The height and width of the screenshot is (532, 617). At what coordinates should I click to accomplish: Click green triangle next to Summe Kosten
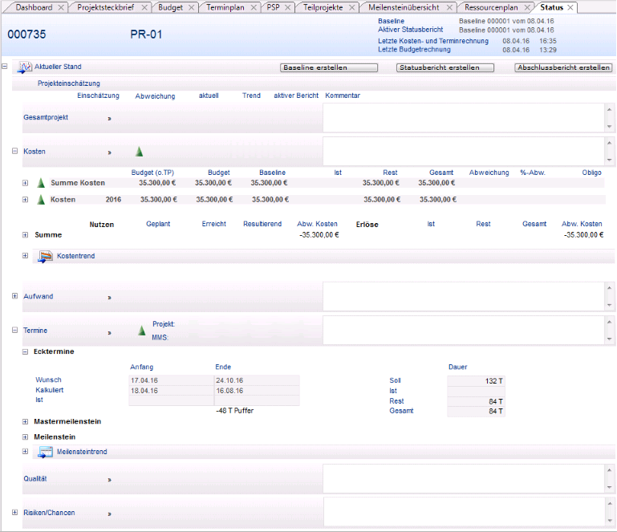(x=41, y=183)
